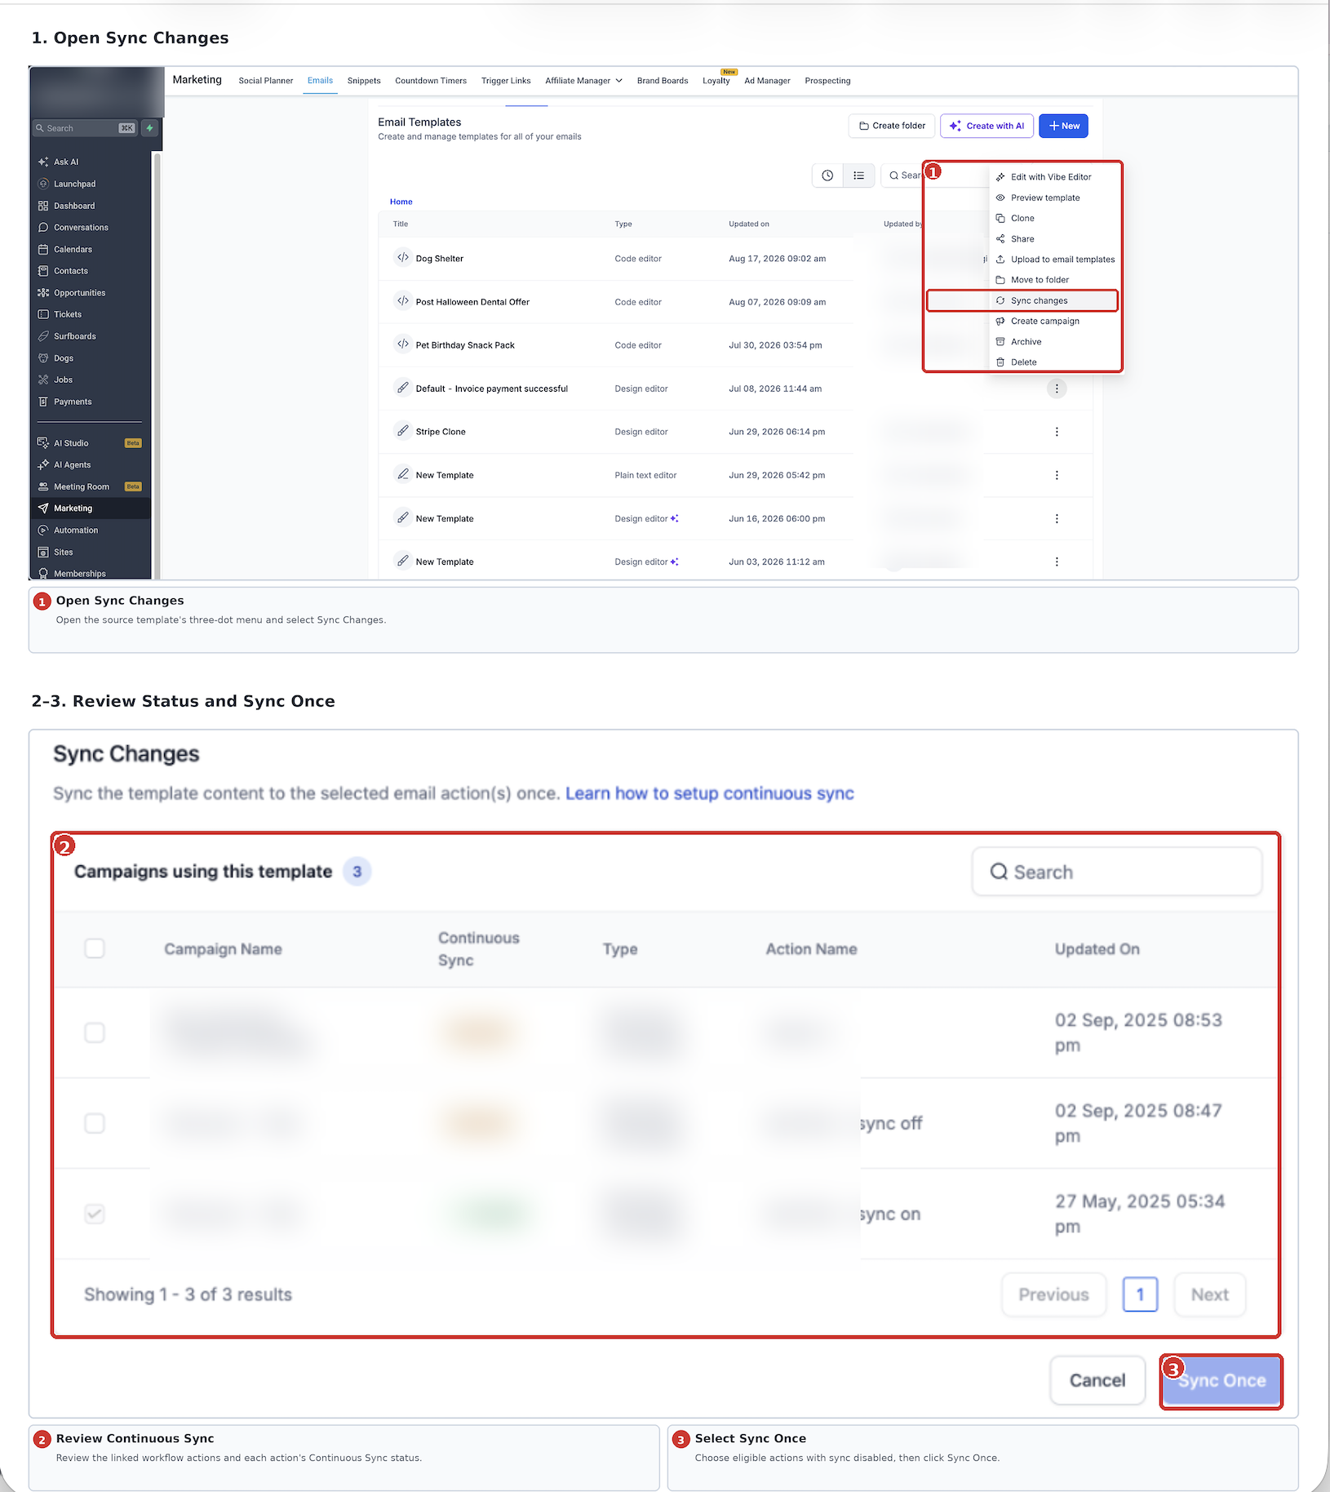Open the Ad Manager tab

(767, 81)
